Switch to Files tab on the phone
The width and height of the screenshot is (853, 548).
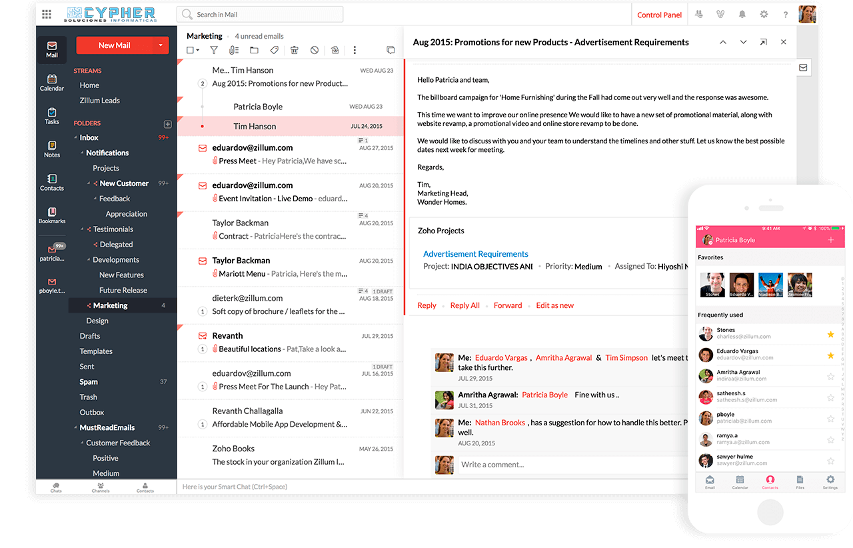click(x=800, y=482)
